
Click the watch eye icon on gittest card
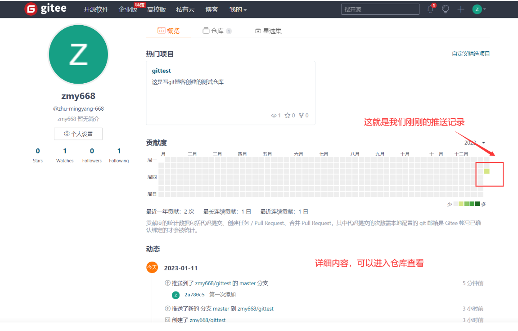point(274,116)
